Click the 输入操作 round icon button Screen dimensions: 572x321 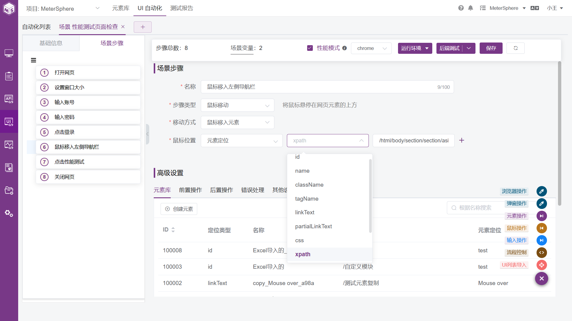click(542, 240)
